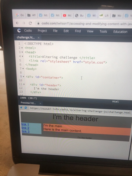Screen dimensions: 132x176
Task: Click code line '<!DOCTYPE html>'
Action: click(39, 44)
